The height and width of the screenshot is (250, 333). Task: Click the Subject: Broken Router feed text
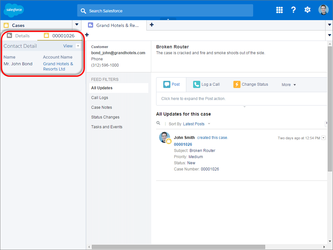pos(194,151)
